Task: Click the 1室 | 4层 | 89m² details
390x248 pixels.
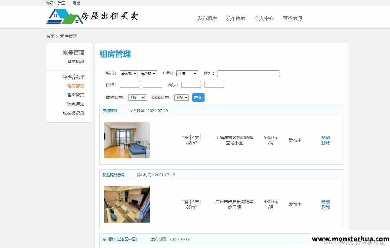Action: [192, 204]
